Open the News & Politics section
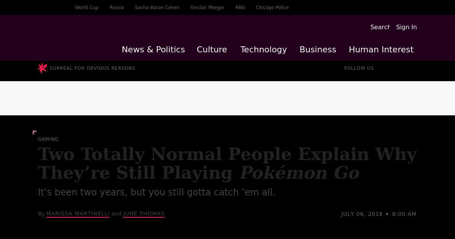Image resolution: width=455 pixels, height=239 pixels. click(153, 50)
